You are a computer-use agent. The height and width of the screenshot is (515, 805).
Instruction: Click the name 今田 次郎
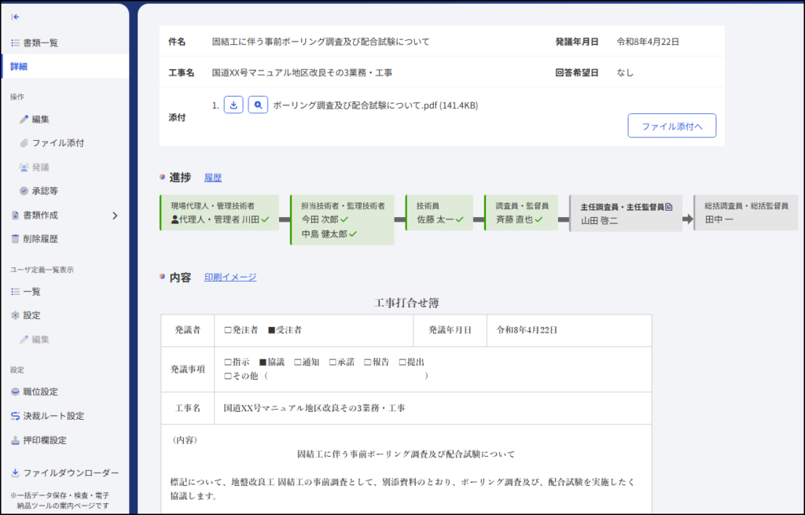320,220
